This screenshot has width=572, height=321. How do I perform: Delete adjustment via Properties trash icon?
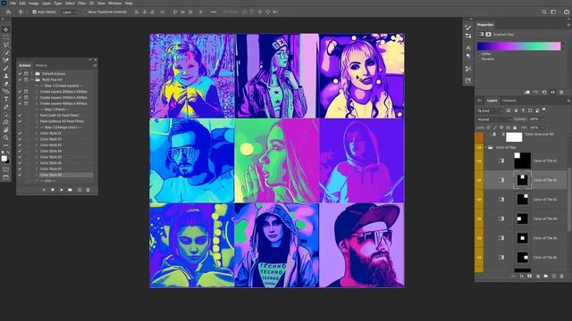(x=561, y=92)
